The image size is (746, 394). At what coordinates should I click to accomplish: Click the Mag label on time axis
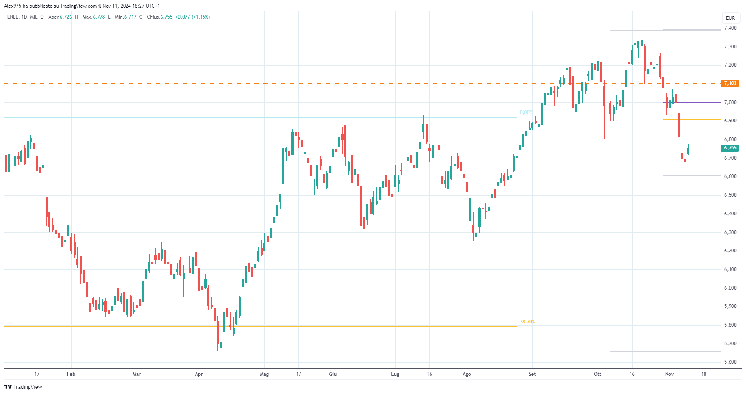click(264, 374)
